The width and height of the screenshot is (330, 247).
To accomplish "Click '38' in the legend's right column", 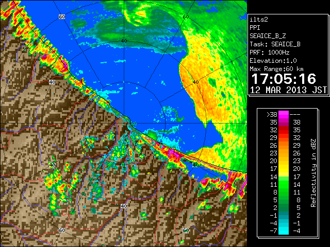I will (296, 122).
